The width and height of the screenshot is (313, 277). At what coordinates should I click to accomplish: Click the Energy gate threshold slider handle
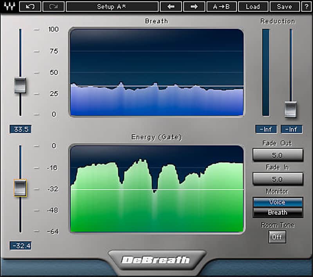(20, 188)
